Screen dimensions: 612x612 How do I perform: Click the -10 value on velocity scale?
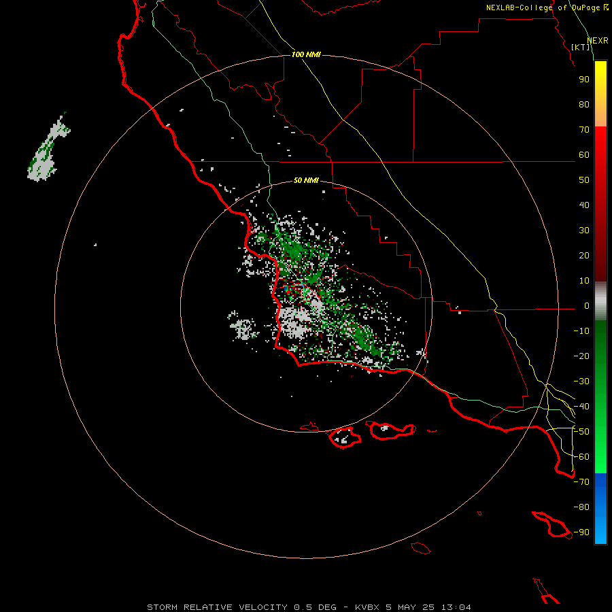(581, 331)
